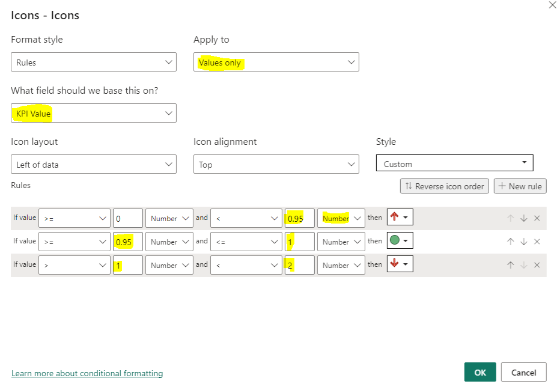Edit first rule's 0.95 upper value field

pyautogui.click(x=300, y=218)
